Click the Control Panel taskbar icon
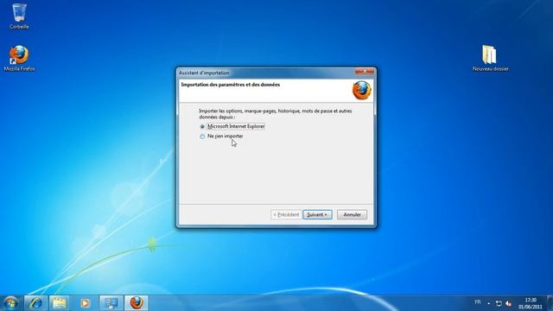Viewport: 553px width, 311px height. pos(111,303)
